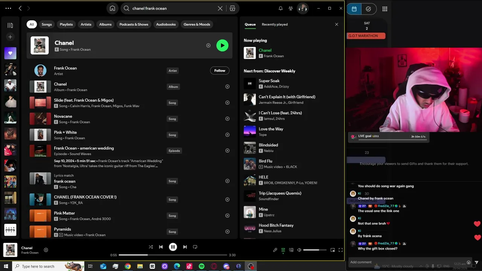The image size is (482, 271).
Task: Add Pink + White to Liked Songs
Action: coord(227,135)
